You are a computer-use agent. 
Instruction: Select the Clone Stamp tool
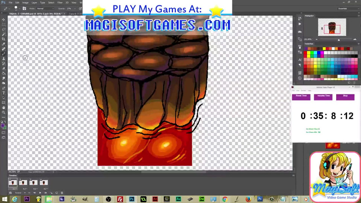click(3, 59)
